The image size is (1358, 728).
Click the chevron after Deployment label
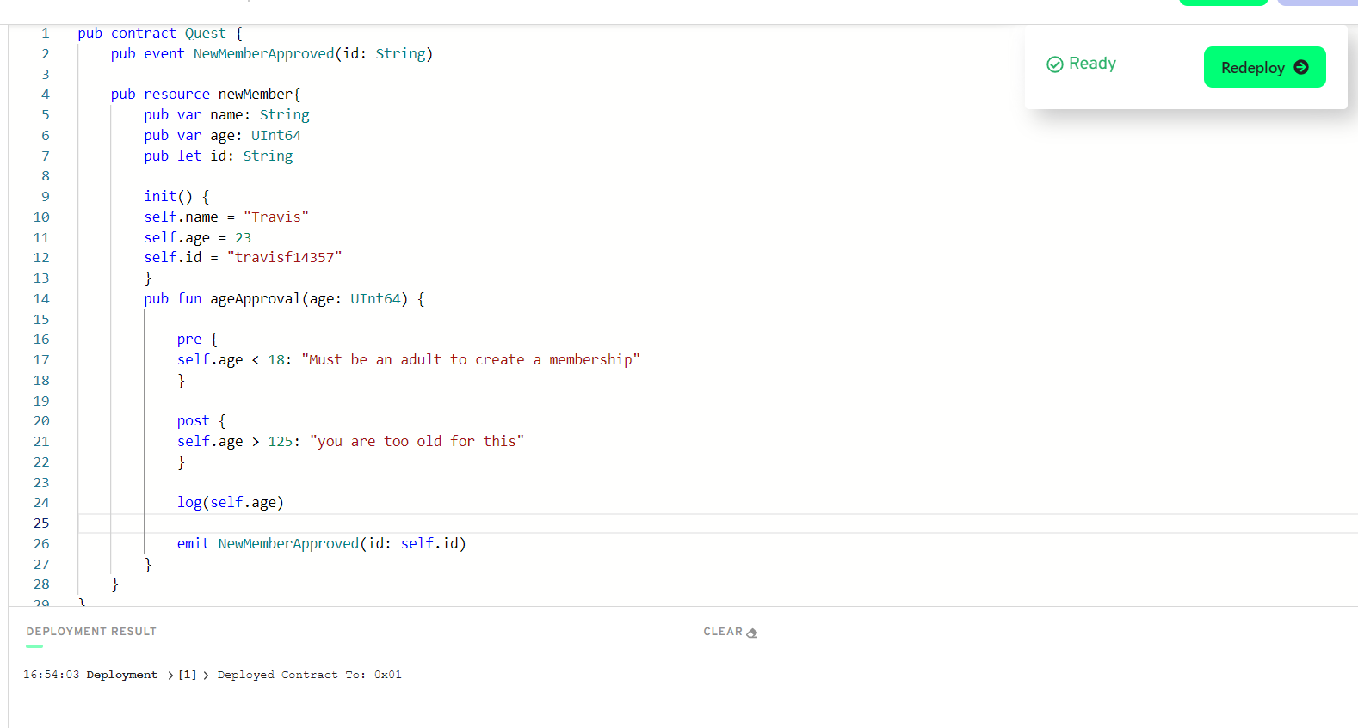tap(170, 676)
